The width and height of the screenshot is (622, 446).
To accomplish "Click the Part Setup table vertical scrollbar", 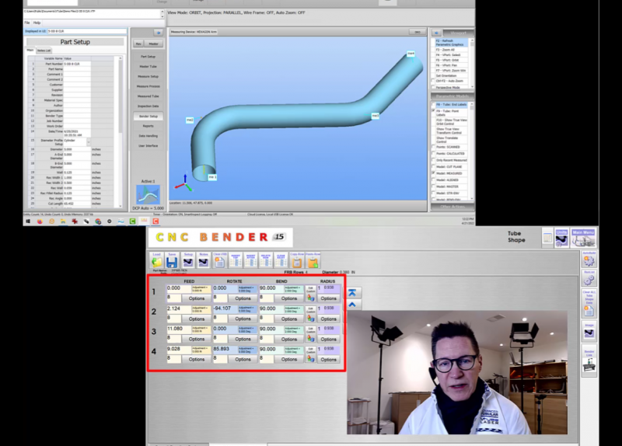I will click(x=121, y=131).
